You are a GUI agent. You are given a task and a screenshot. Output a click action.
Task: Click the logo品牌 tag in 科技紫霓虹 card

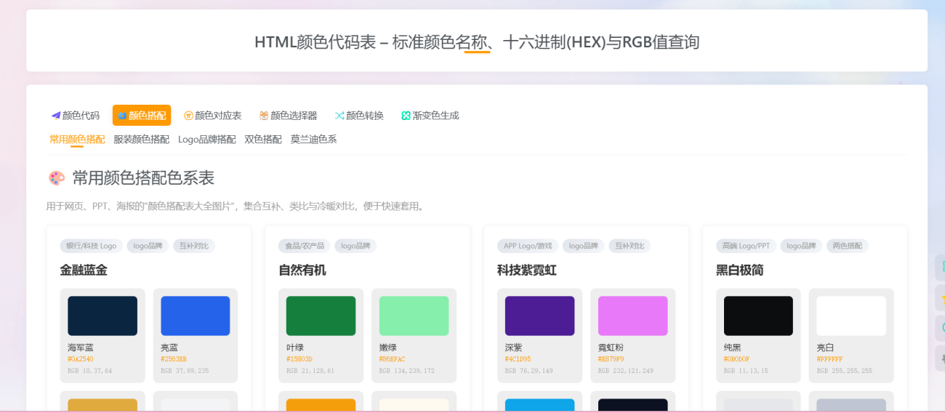point(583,246)
